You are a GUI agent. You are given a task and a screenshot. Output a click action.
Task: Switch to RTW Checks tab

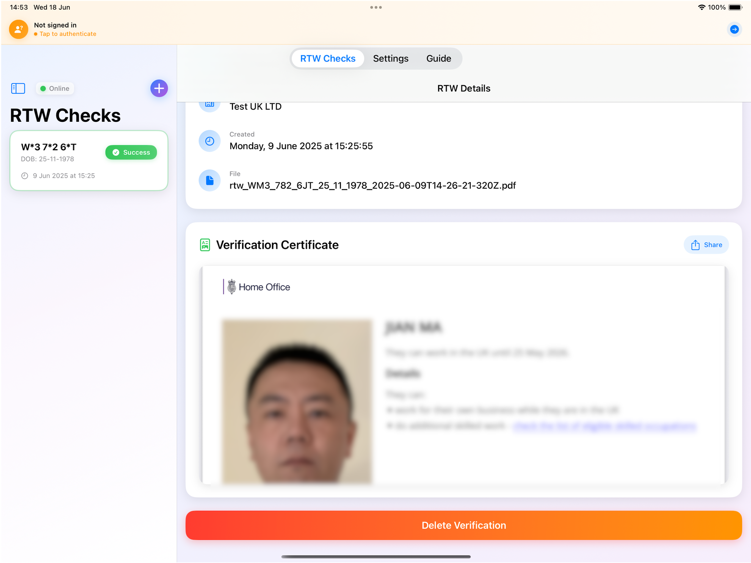328,58
